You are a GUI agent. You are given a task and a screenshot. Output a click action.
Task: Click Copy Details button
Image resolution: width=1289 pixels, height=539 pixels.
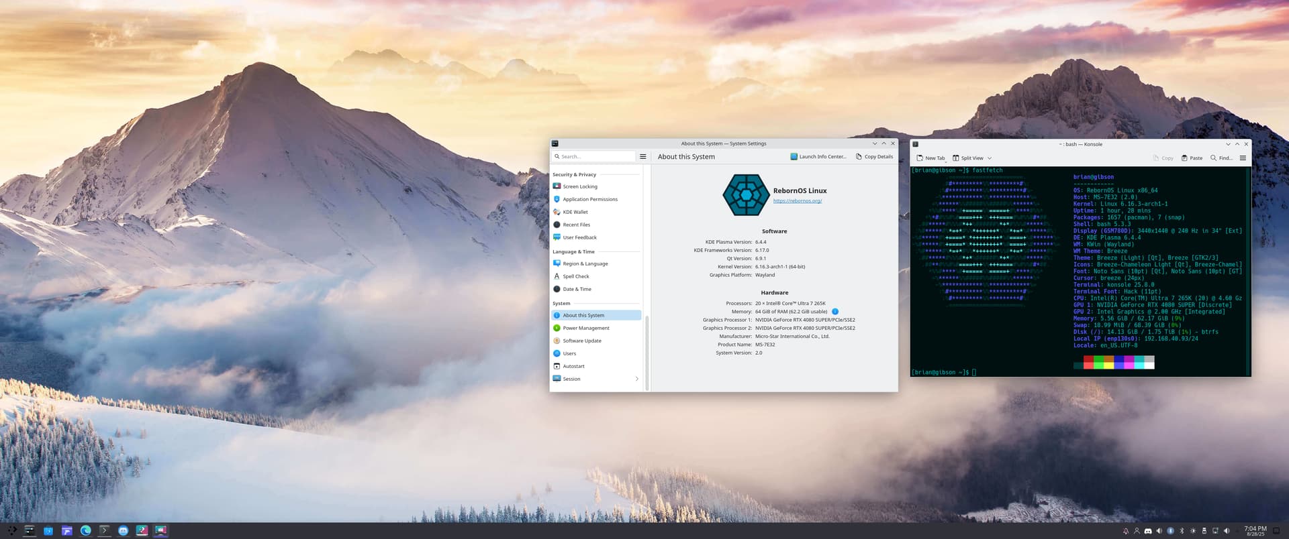click(874, 156)
